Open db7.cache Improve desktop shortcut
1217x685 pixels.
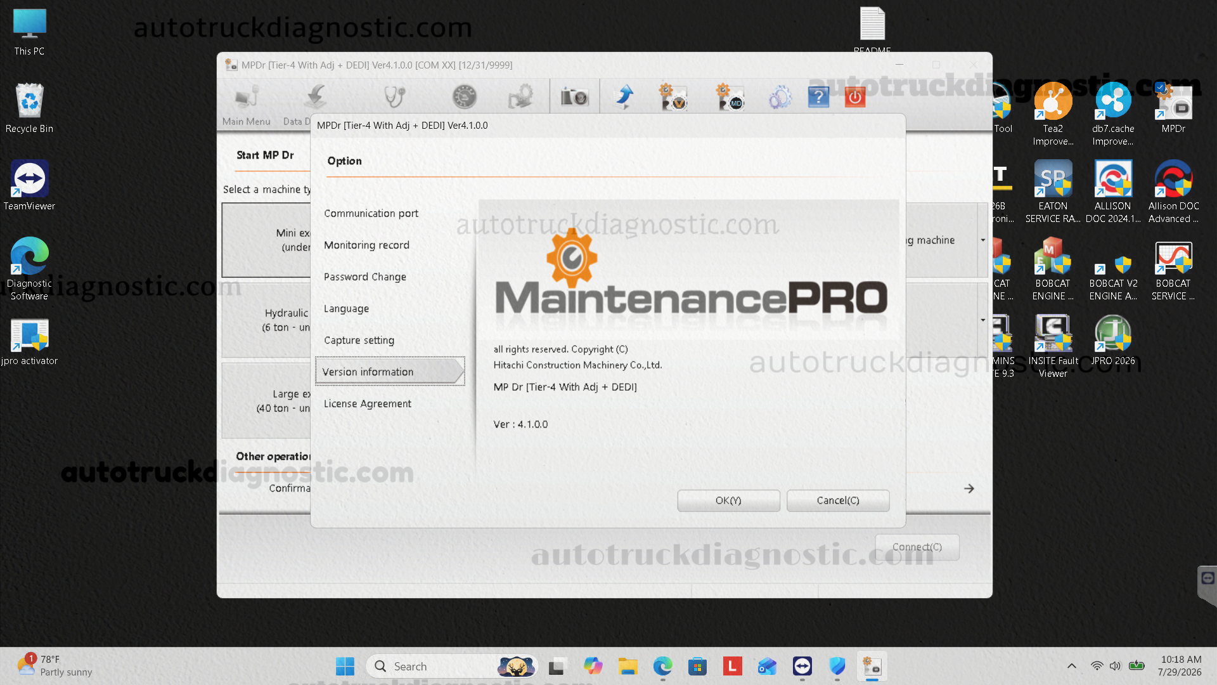click(x=1112, y=115)
